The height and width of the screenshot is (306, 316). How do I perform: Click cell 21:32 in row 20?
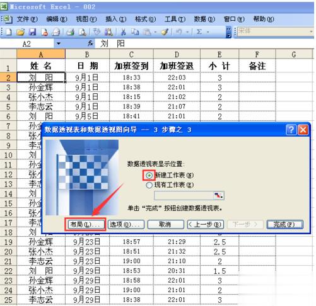point(177,252)
